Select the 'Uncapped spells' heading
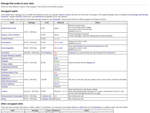Screen dimensions: 150x113 (9, 11)
